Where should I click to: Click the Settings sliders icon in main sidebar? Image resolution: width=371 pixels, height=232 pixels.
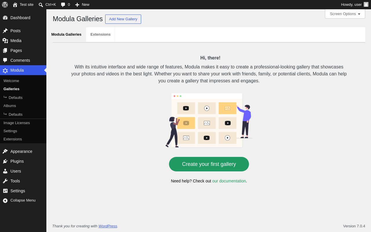(x=5, y=191)
